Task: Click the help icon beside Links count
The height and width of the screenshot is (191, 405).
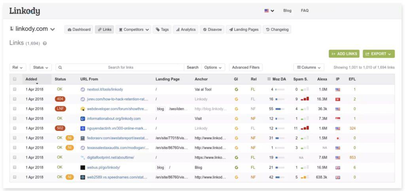Action: pos(45,43)
